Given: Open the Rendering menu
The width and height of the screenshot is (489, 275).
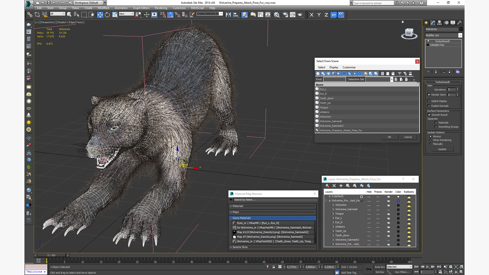Looking at the screenshot, I should [x=161, y=8].
